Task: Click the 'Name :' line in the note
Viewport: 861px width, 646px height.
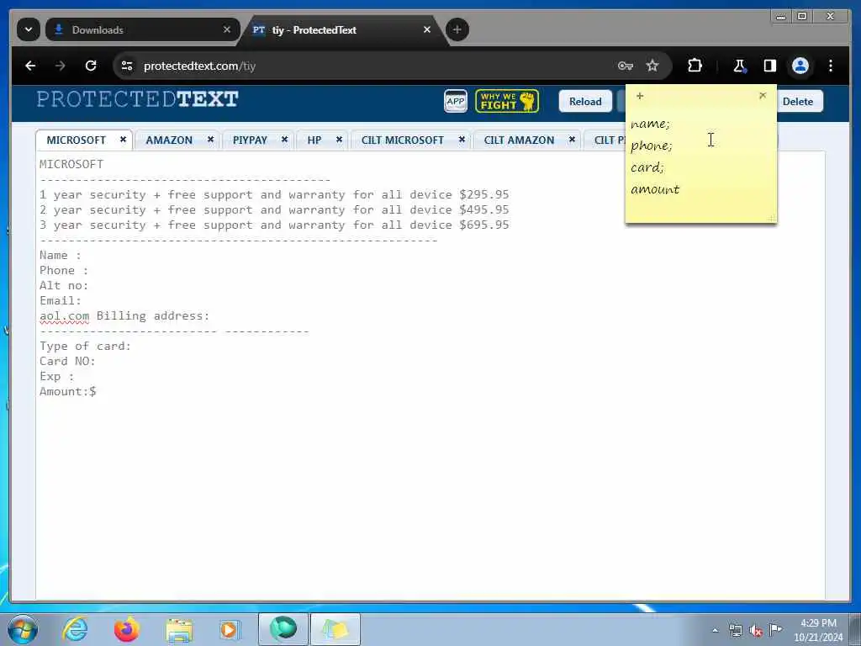Action: coord(61,256)
